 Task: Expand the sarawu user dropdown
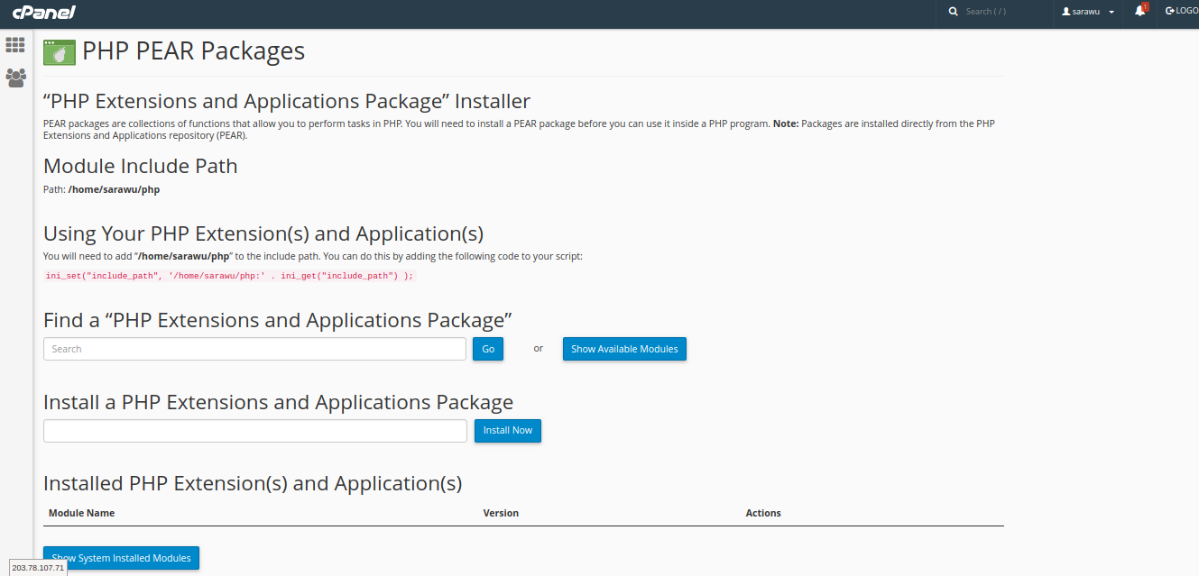(x=1088, y=12)
